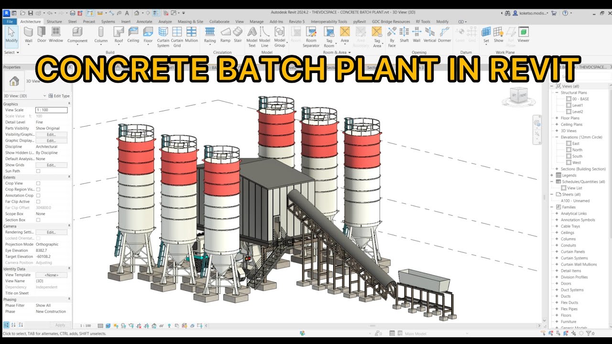Choose the Ceiling tool
This screenshot has height=344, width=612.
coord(133,35)
